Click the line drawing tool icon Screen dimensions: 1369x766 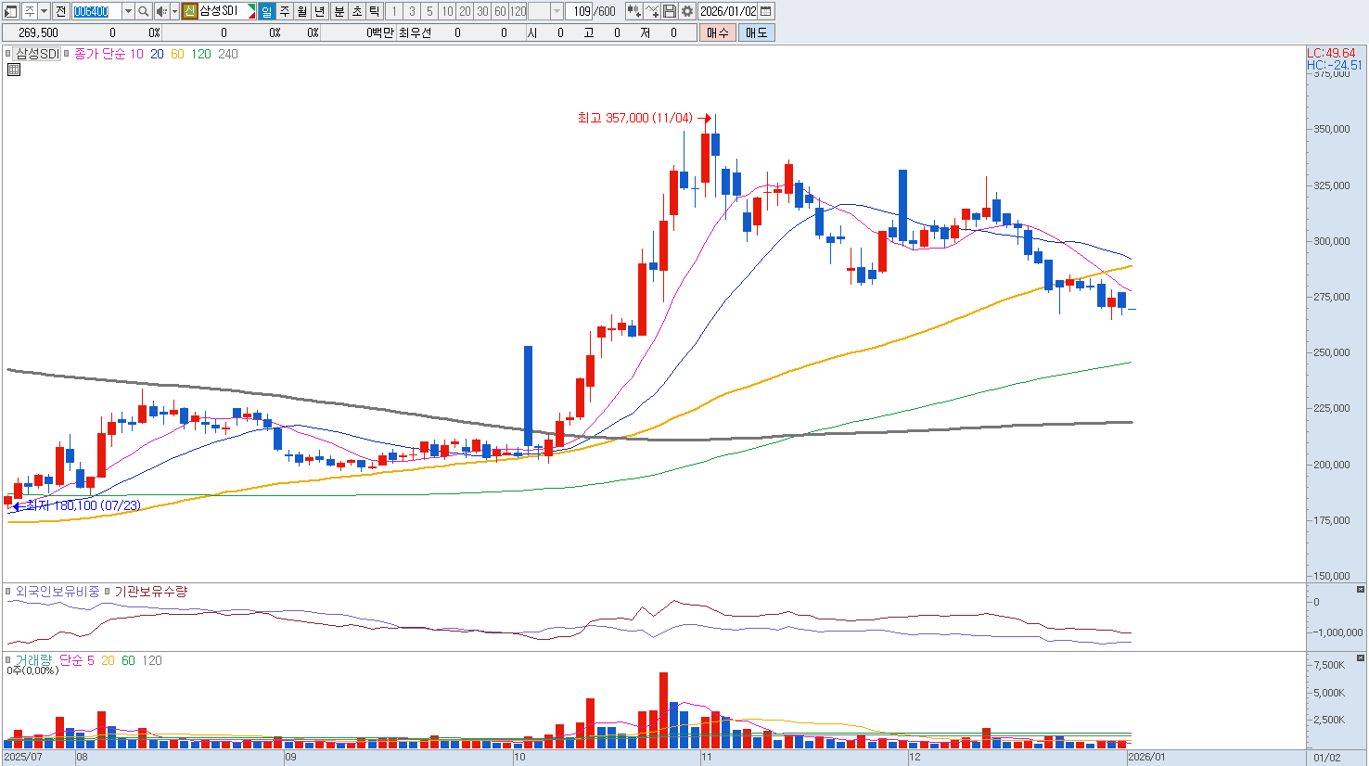652,11
